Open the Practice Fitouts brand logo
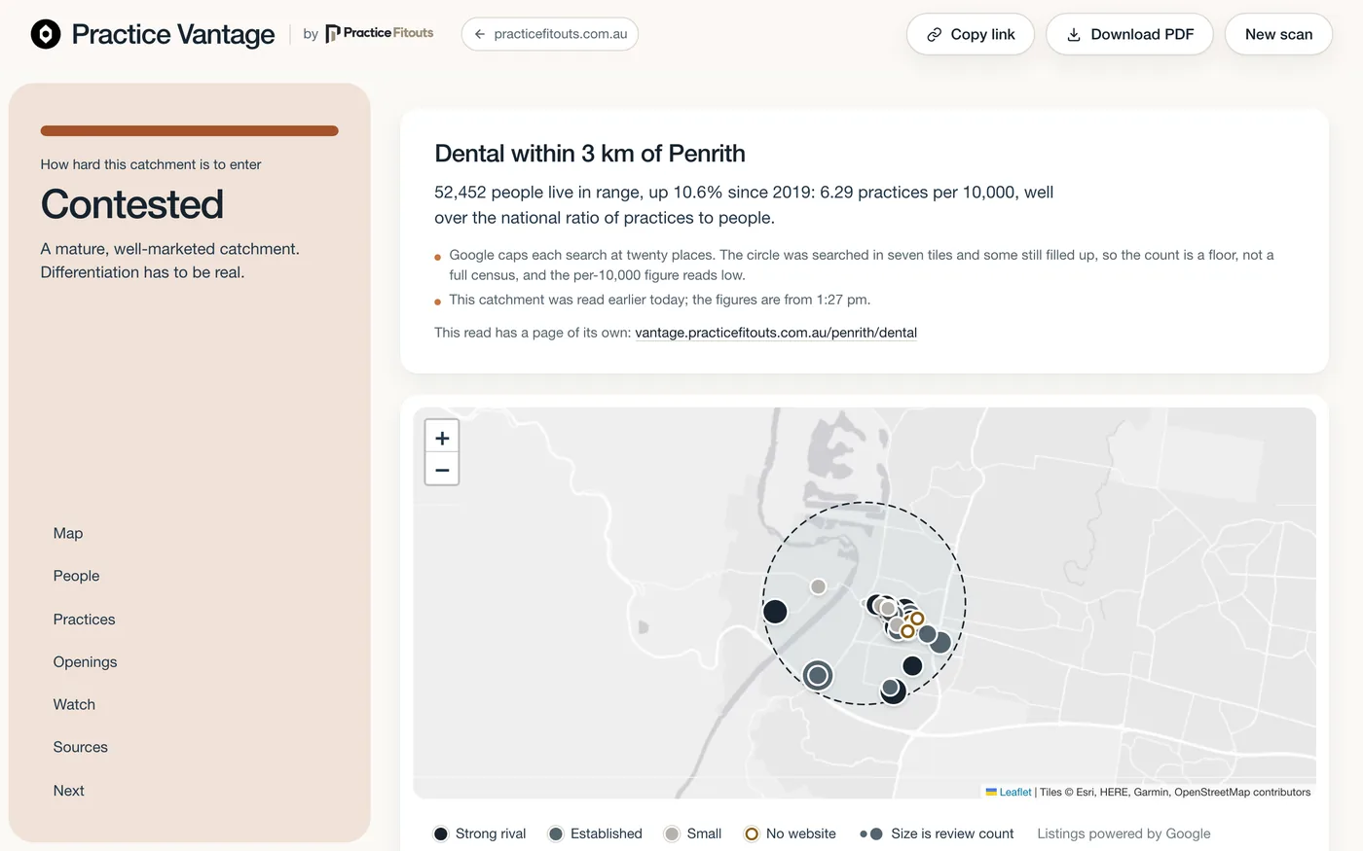 coord(379,33)
